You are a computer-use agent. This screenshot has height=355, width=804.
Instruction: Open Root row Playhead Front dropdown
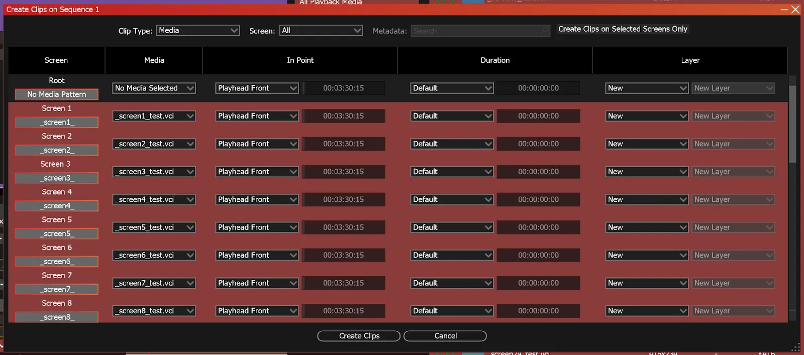(257, 88)
